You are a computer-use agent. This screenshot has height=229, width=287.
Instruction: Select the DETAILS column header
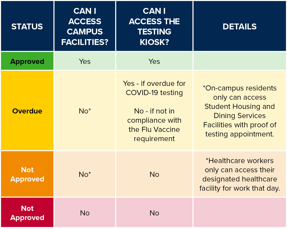coord(240,27)
